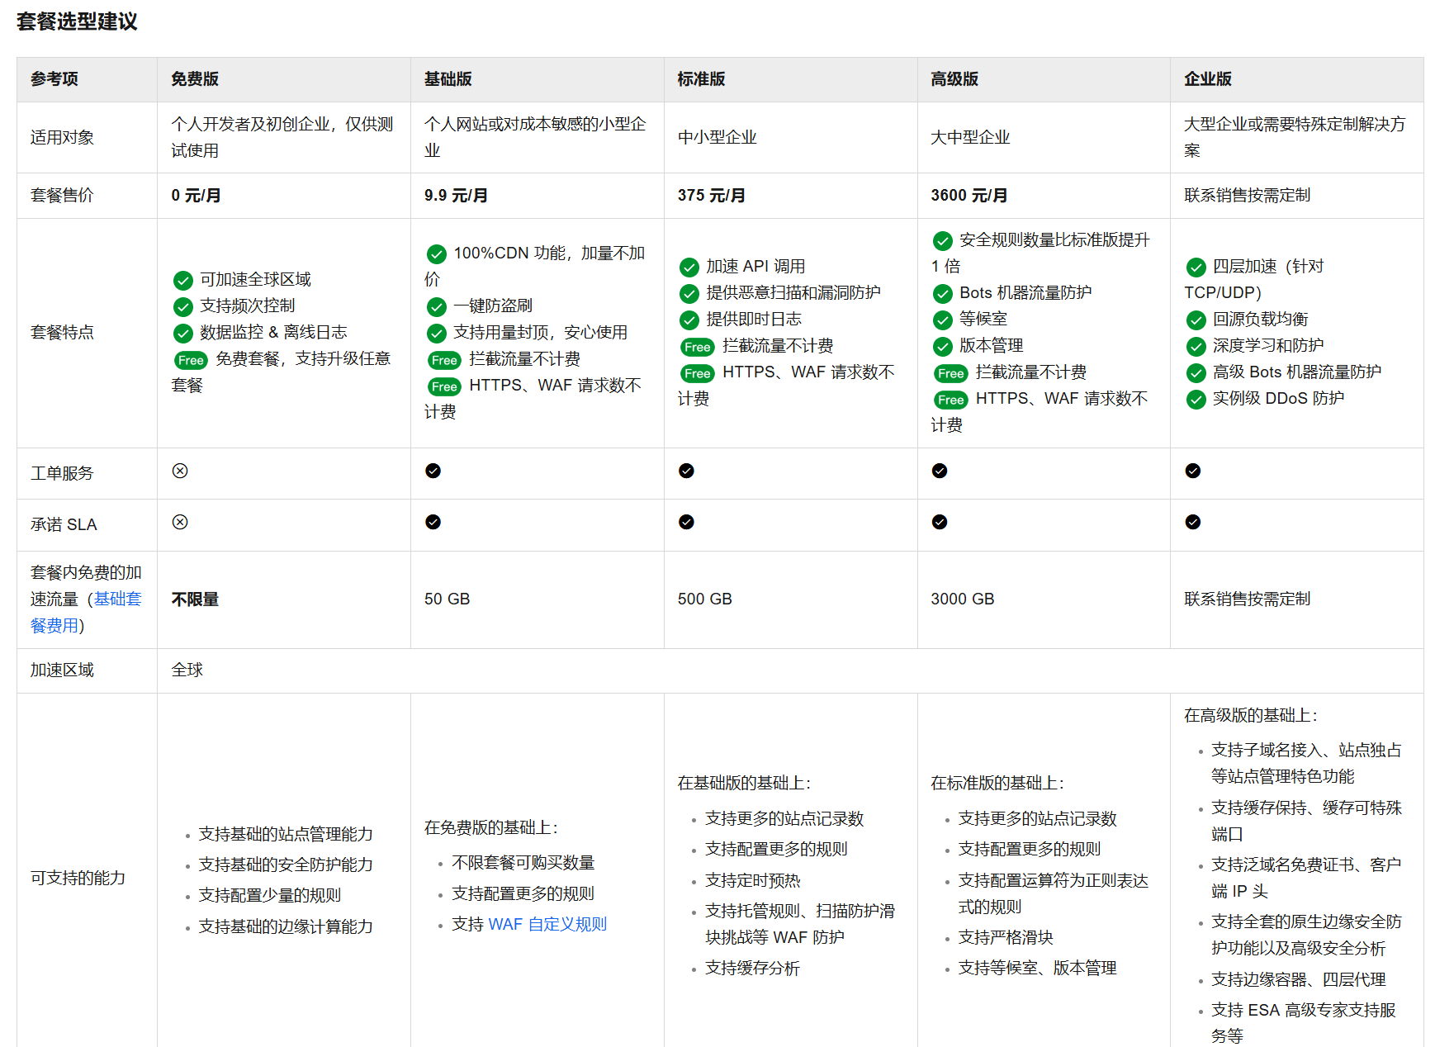
Task: Click the cross icon for 工单服务 in 免费版
Action: click(x=180, y=471)
